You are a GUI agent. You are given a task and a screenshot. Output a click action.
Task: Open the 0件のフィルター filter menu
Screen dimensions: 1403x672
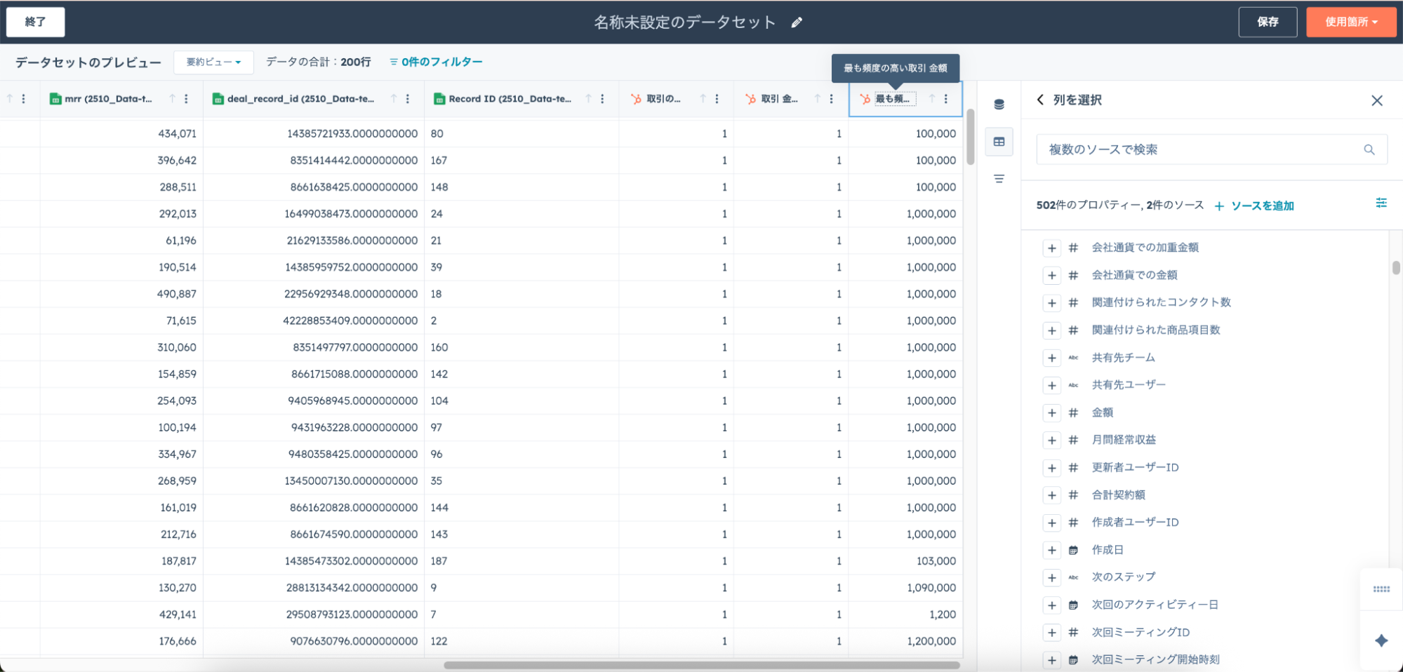click(436, 62)
